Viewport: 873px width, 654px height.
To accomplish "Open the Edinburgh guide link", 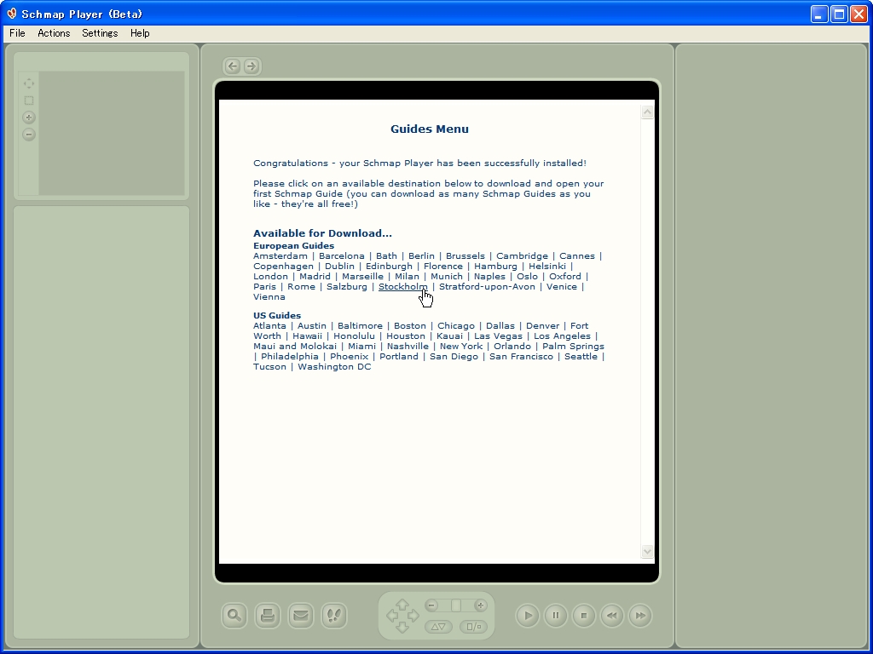I will click(389, 267).
